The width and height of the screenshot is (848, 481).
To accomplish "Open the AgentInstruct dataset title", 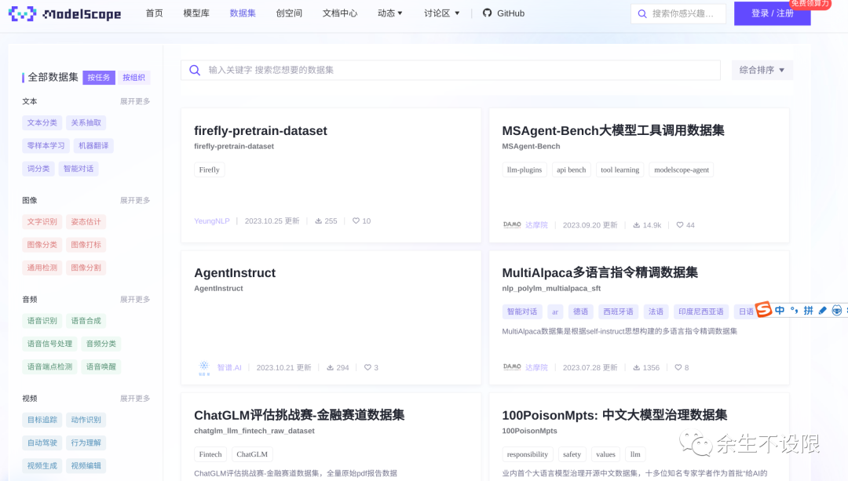I will (235, 273).
